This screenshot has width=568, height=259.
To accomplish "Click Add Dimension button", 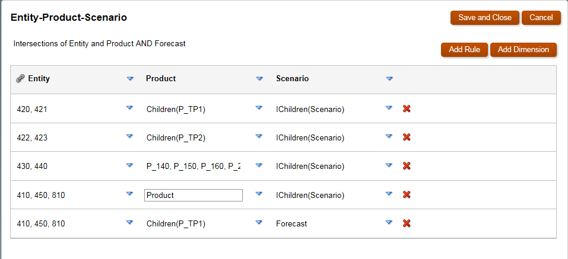I will point(523,50).
